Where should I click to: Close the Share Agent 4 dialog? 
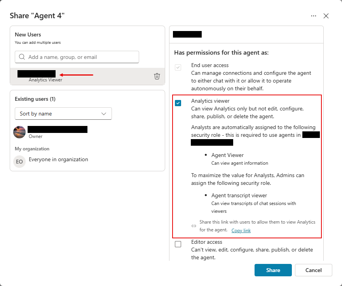[x=326, y=16]
